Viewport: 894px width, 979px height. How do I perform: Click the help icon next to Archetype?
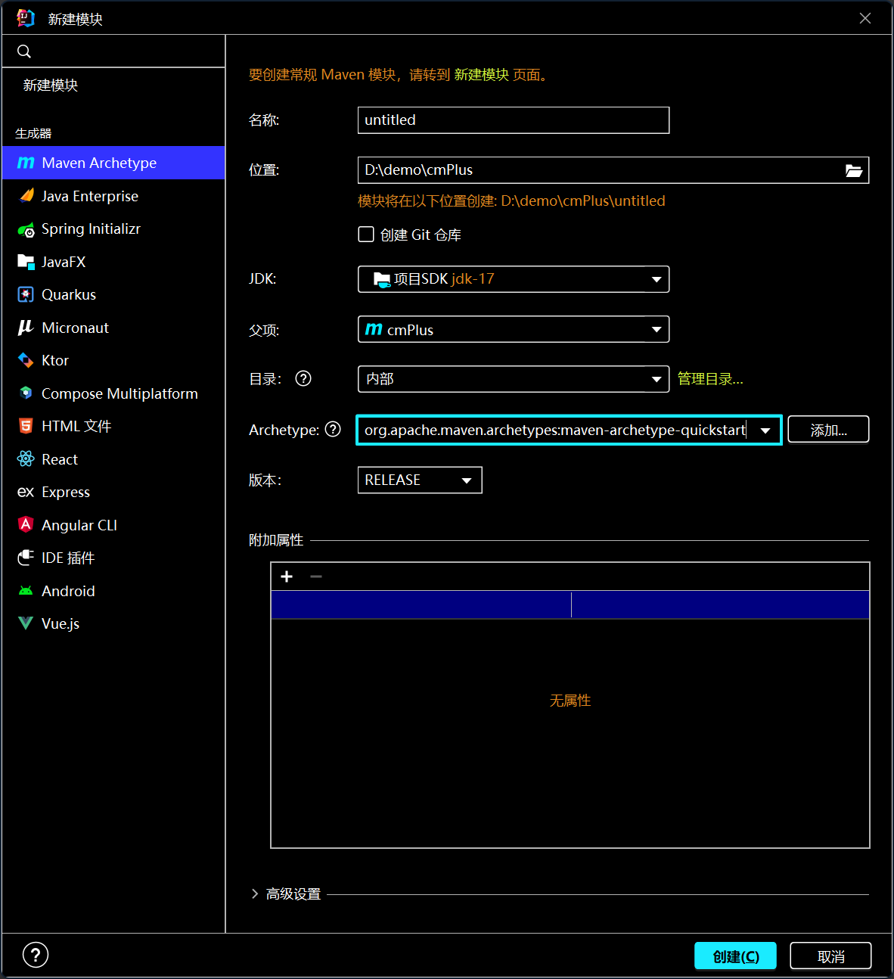click(x=333, y=429)
